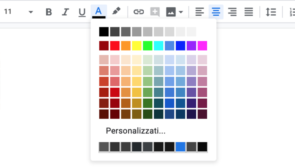
Task: Align text to the left
Action: pyautogui.click(x=199, y=12)
